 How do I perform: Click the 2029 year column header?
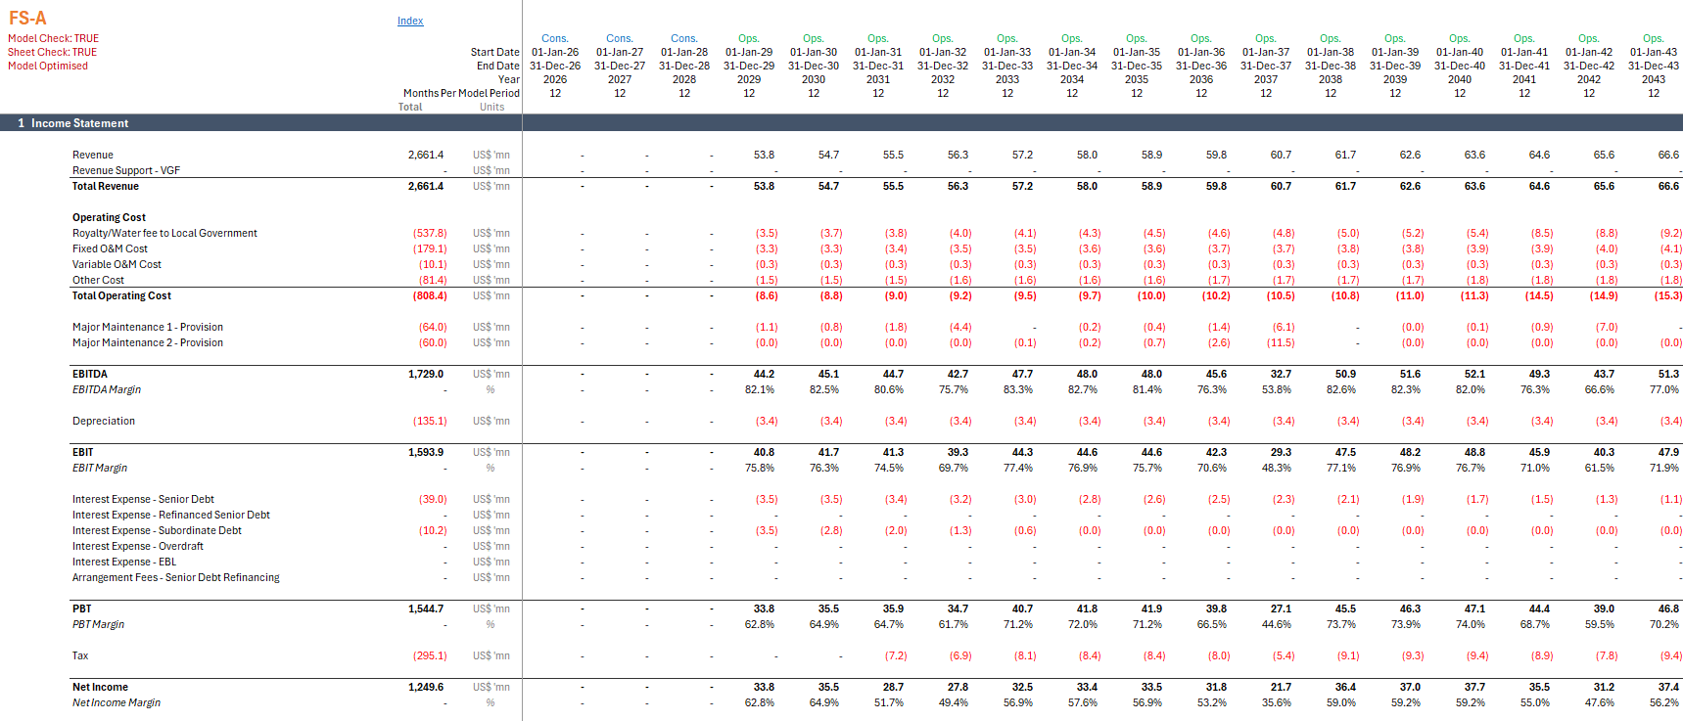[x=749, y=80]
